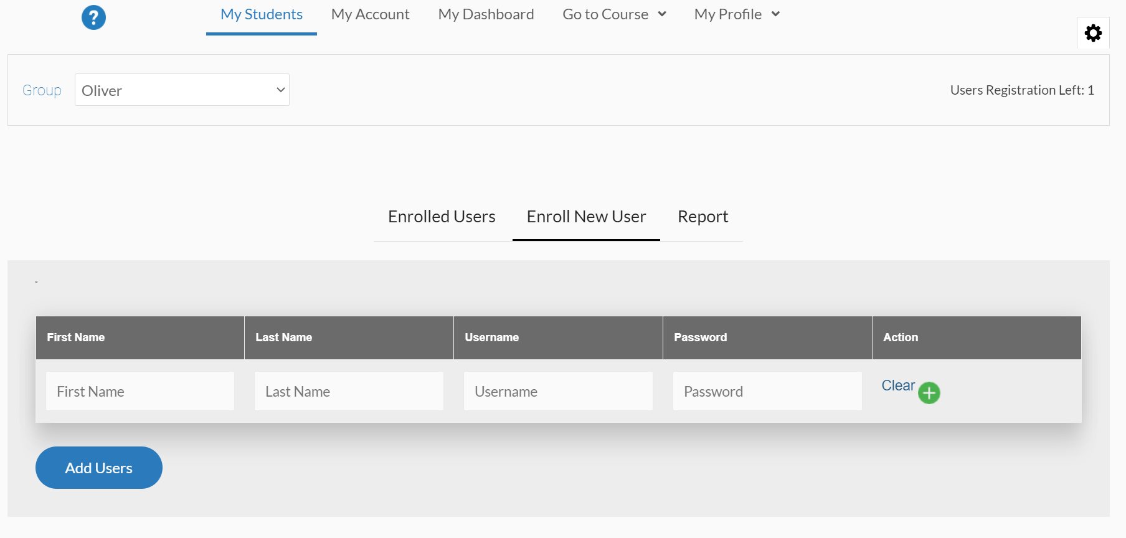Screen dimensions: 1126x538
Task: Focus the First Name input field
Action: pos(140,392)
